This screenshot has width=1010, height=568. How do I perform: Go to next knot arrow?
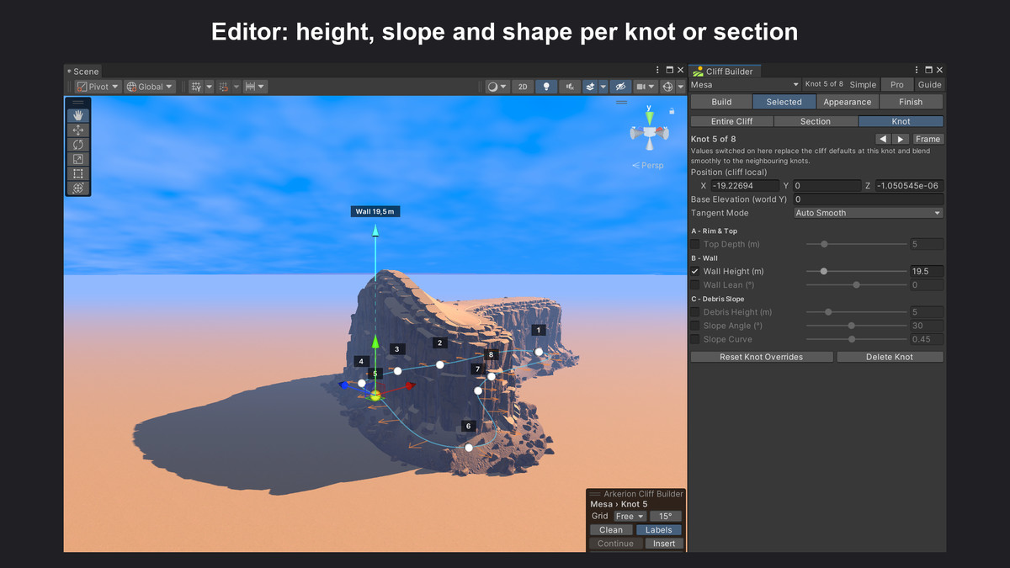pyautogui.click(x=901, y=139)
